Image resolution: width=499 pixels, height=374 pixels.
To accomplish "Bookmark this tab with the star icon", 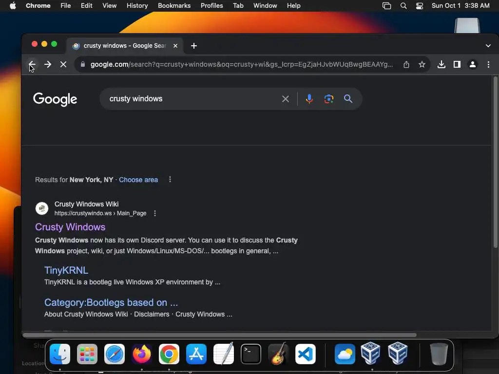I will (422, 65).
